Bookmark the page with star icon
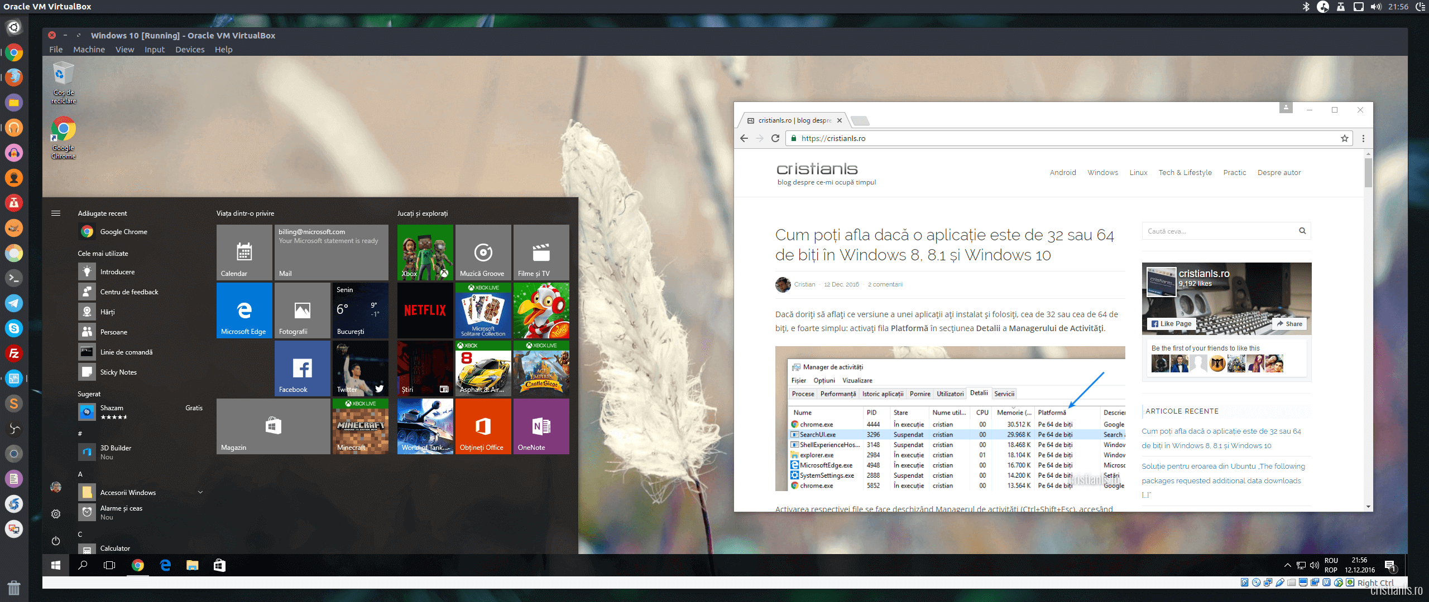Viewport: 1429px width, 602px height. tap(1344, 138)
